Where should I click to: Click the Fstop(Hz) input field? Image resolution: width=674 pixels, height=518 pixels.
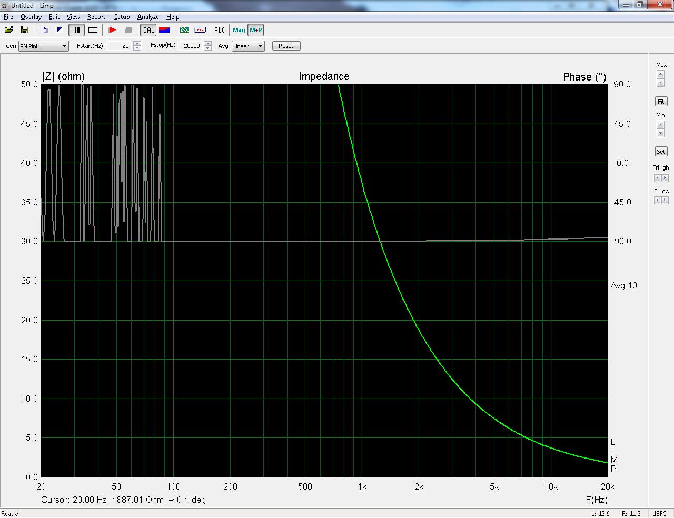[190, 46]
